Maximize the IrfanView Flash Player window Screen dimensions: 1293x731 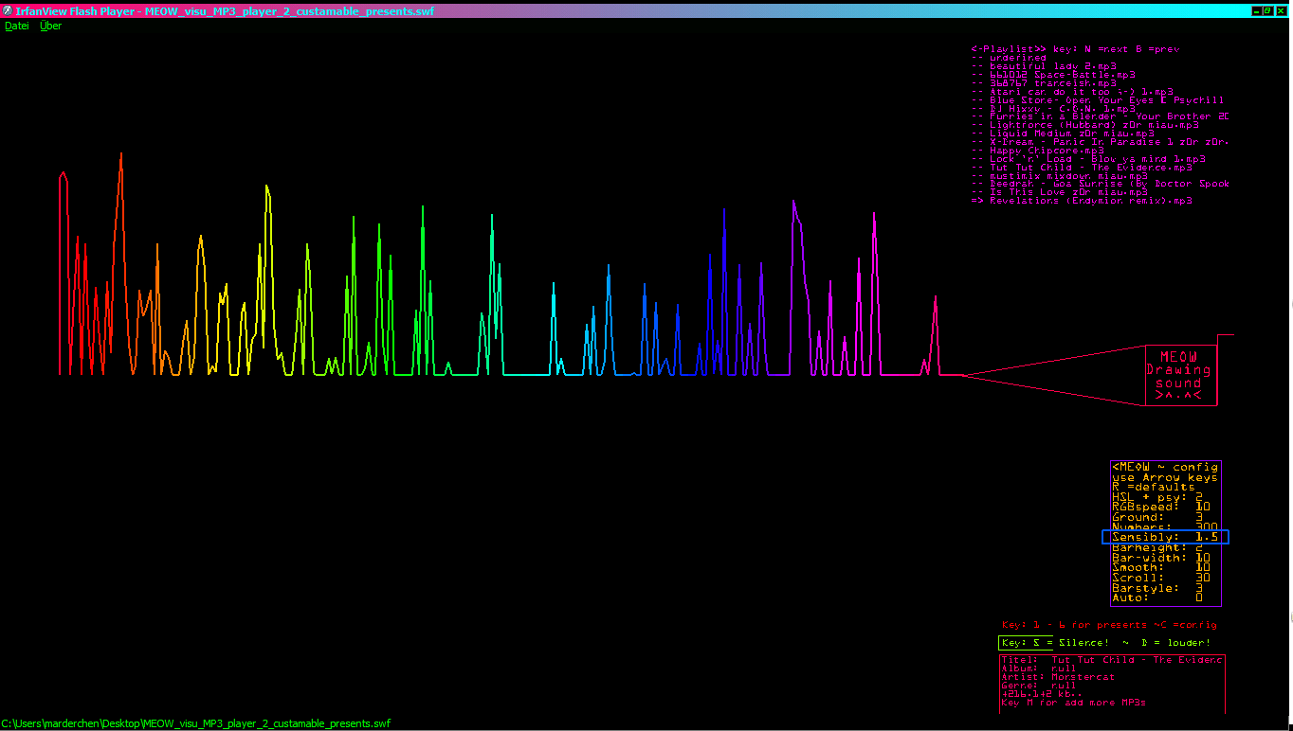point(1267,10)
